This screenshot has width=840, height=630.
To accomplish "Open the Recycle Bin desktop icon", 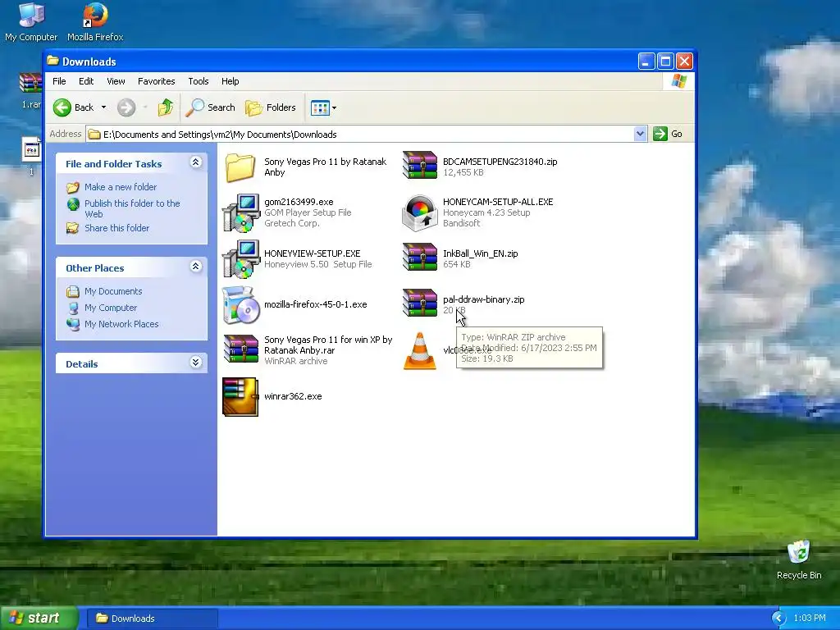I will tap(799, 552).
